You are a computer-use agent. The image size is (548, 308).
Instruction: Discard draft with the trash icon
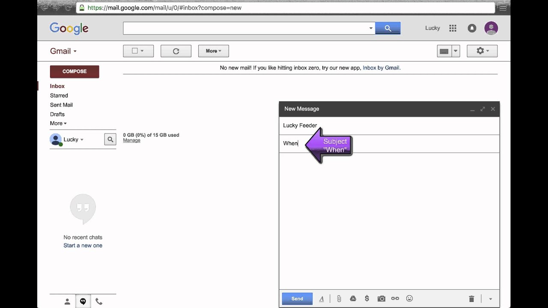click(471, 299)
